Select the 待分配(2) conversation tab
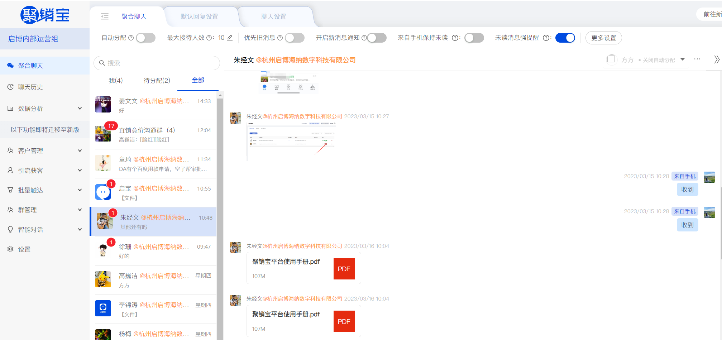The image size is (722, 340). (x=157, y=80)
